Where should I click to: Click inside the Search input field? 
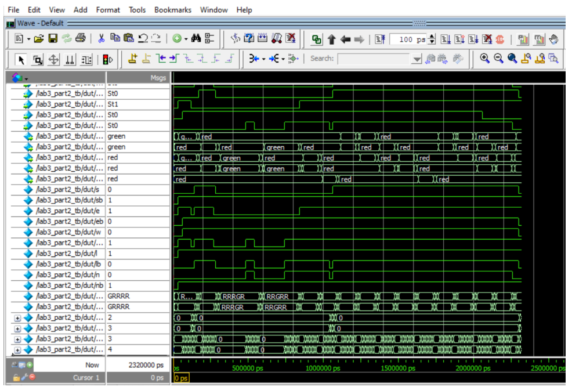(374, 59)
